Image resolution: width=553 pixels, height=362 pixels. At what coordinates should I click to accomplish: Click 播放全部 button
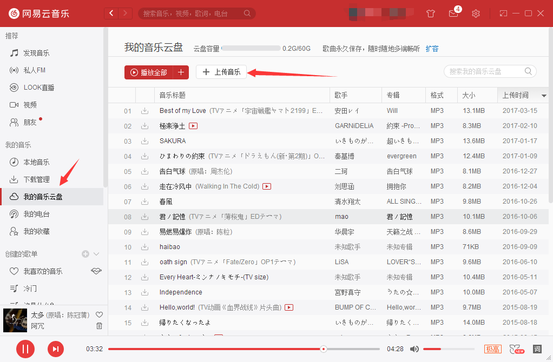coord(149,72)
